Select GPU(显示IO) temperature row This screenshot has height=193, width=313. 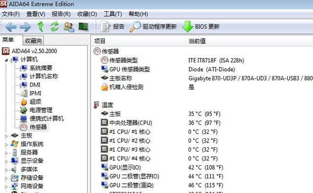[x=202, y=167]
